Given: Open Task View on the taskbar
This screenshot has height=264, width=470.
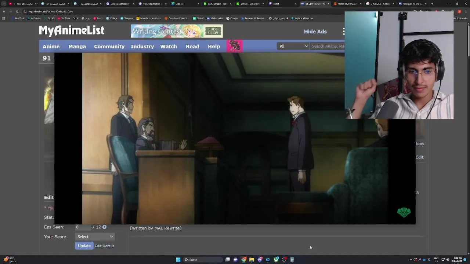Looking at the screenshot, I should [x=228, y=260].
